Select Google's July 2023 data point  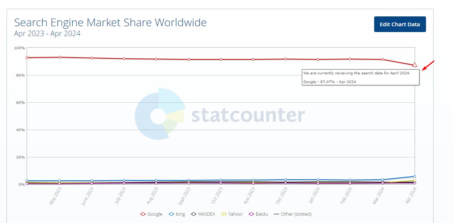124,59
